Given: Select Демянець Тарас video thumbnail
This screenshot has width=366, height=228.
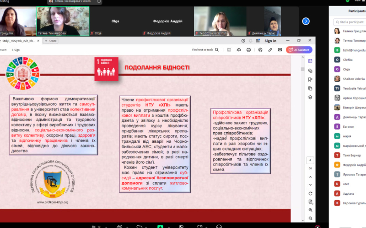Looking at the screenshot, I should point(272,21).
